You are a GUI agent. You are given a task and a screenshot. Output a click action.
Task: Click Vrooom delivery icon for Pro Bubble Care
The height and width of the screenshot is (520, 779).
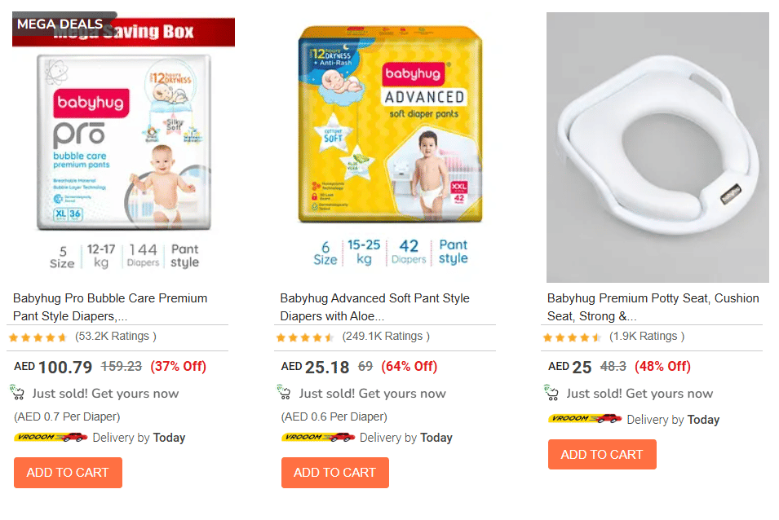[x=51, y=438]
